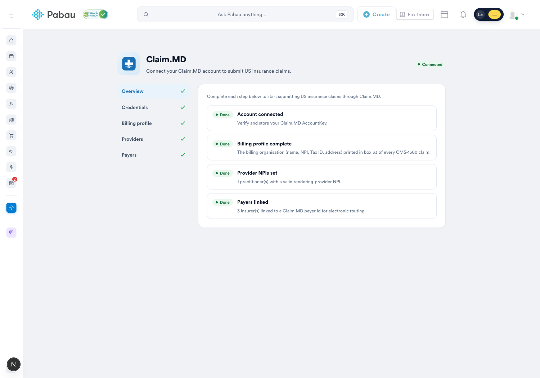The image size is (540, 378).
Task: Open the Provider NPIs set step card
Action: 322,177
